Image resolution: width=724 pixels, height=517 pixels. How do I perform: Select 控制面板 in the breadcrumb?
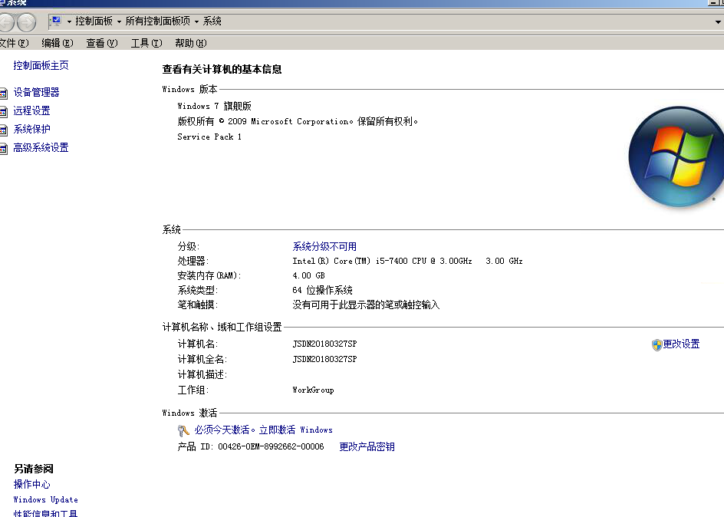point(94,21)
